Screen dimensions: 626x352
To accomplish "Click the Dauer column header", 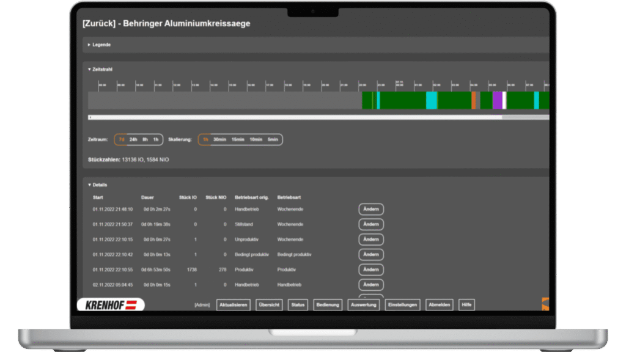I will coord(147,197).
